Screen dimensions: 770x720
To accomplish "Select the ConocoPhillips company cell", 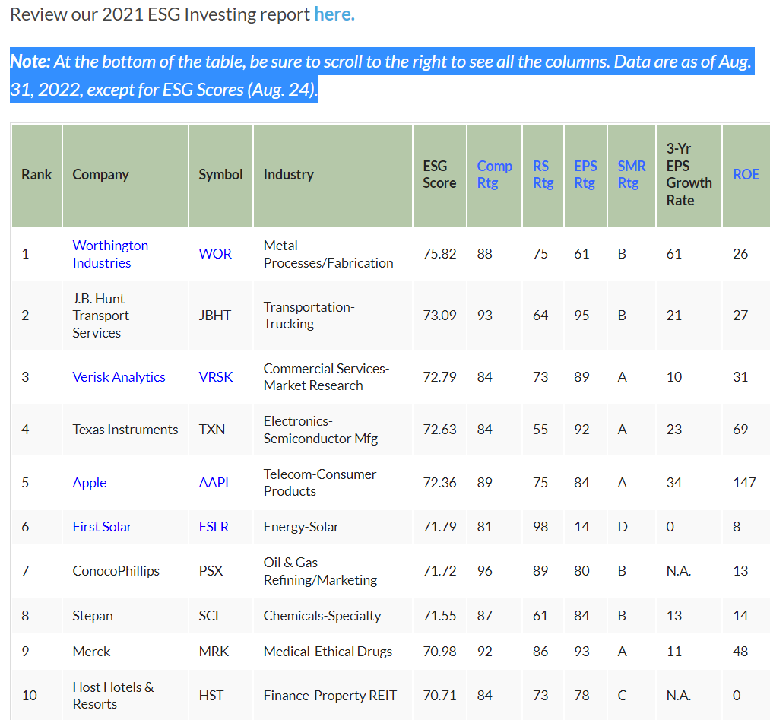I will (125, 571).
